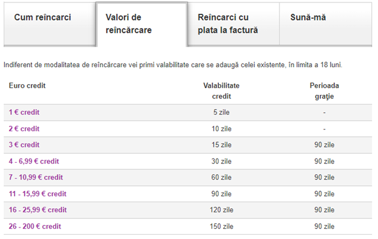The height and width of the screenshot is (239, 378).
Task: Click the 150 zile validity cell
Action: [221, 226]
